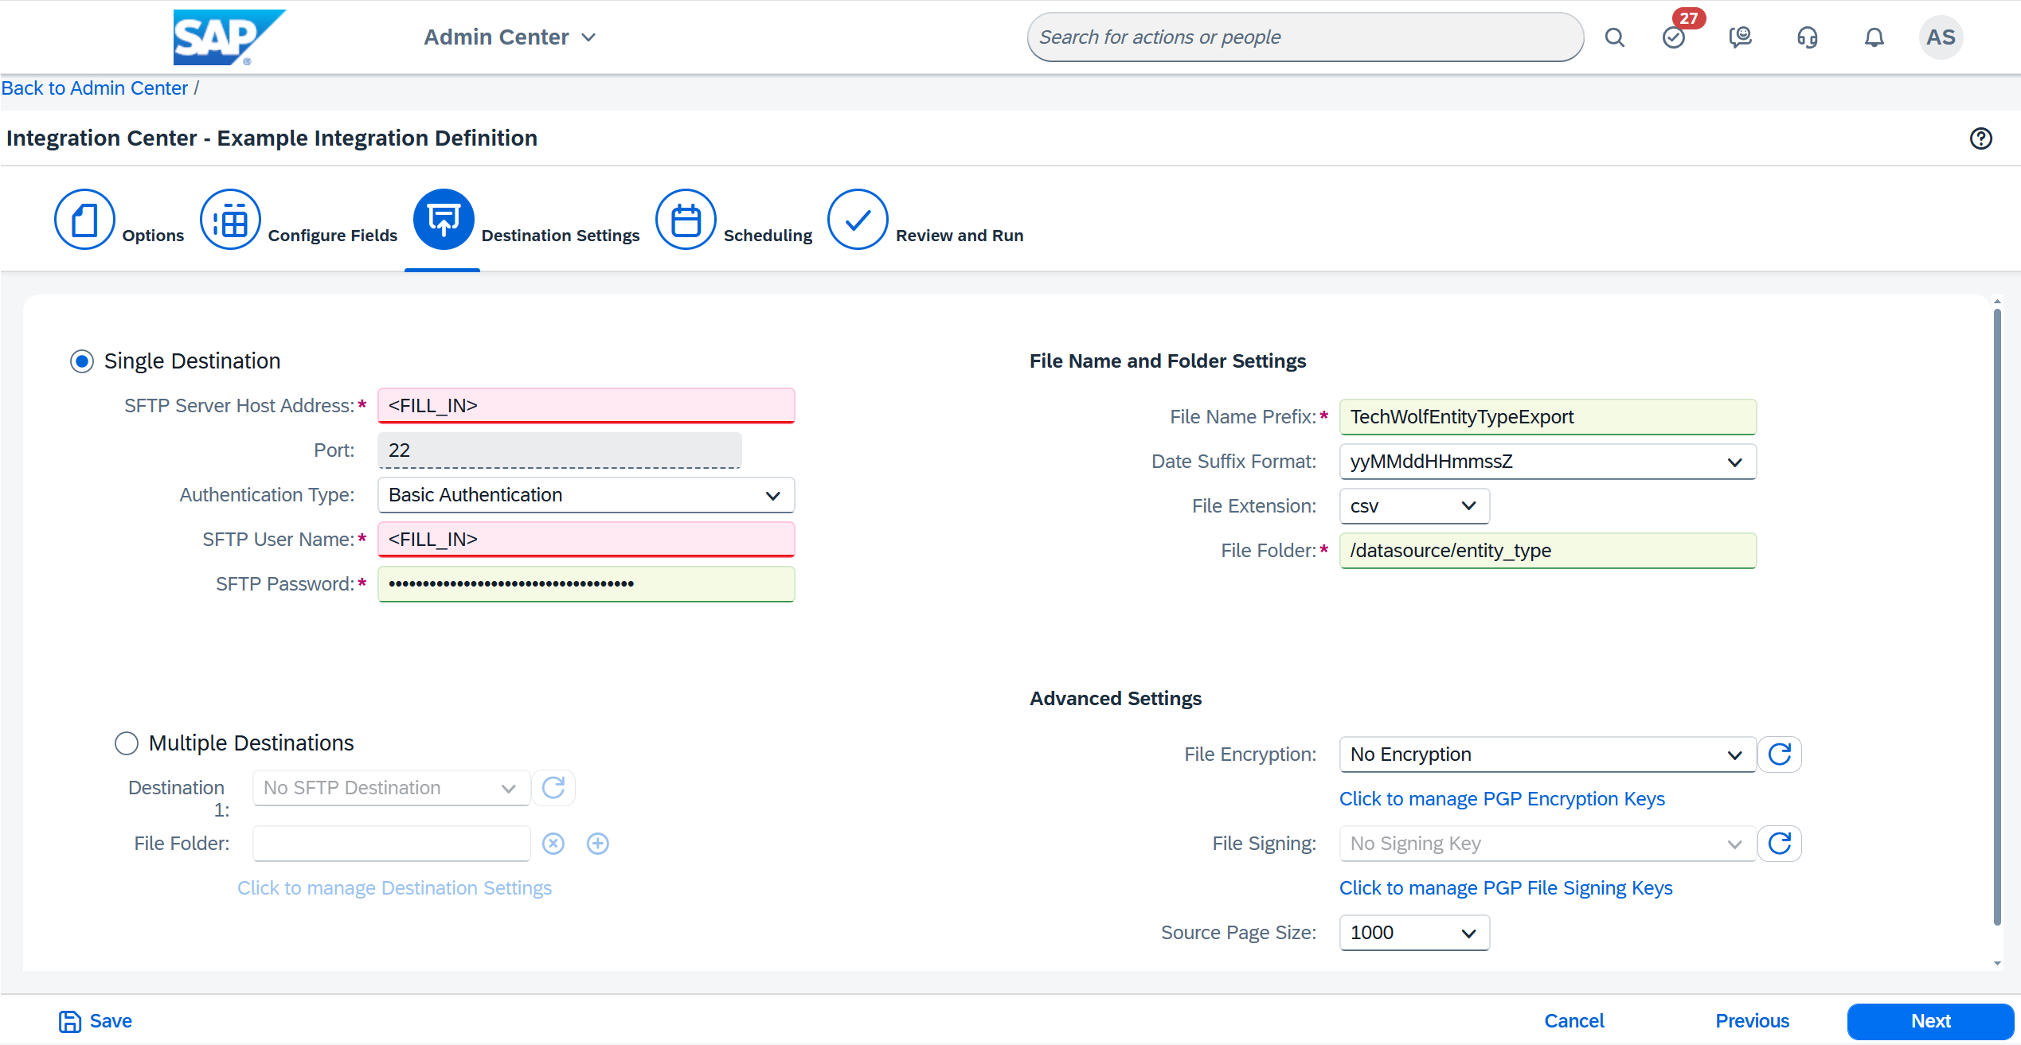Open the to-do checklist icon with badge

pyautogui.click(x=1674, y=37)
